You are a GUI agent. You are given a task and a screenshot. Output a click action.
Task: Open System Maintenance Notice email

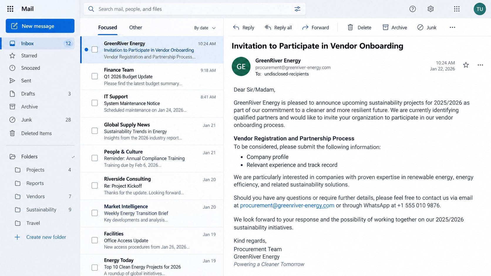152,103
